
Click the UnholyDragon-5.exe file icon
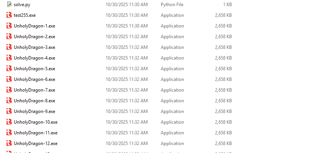point(9,69)
